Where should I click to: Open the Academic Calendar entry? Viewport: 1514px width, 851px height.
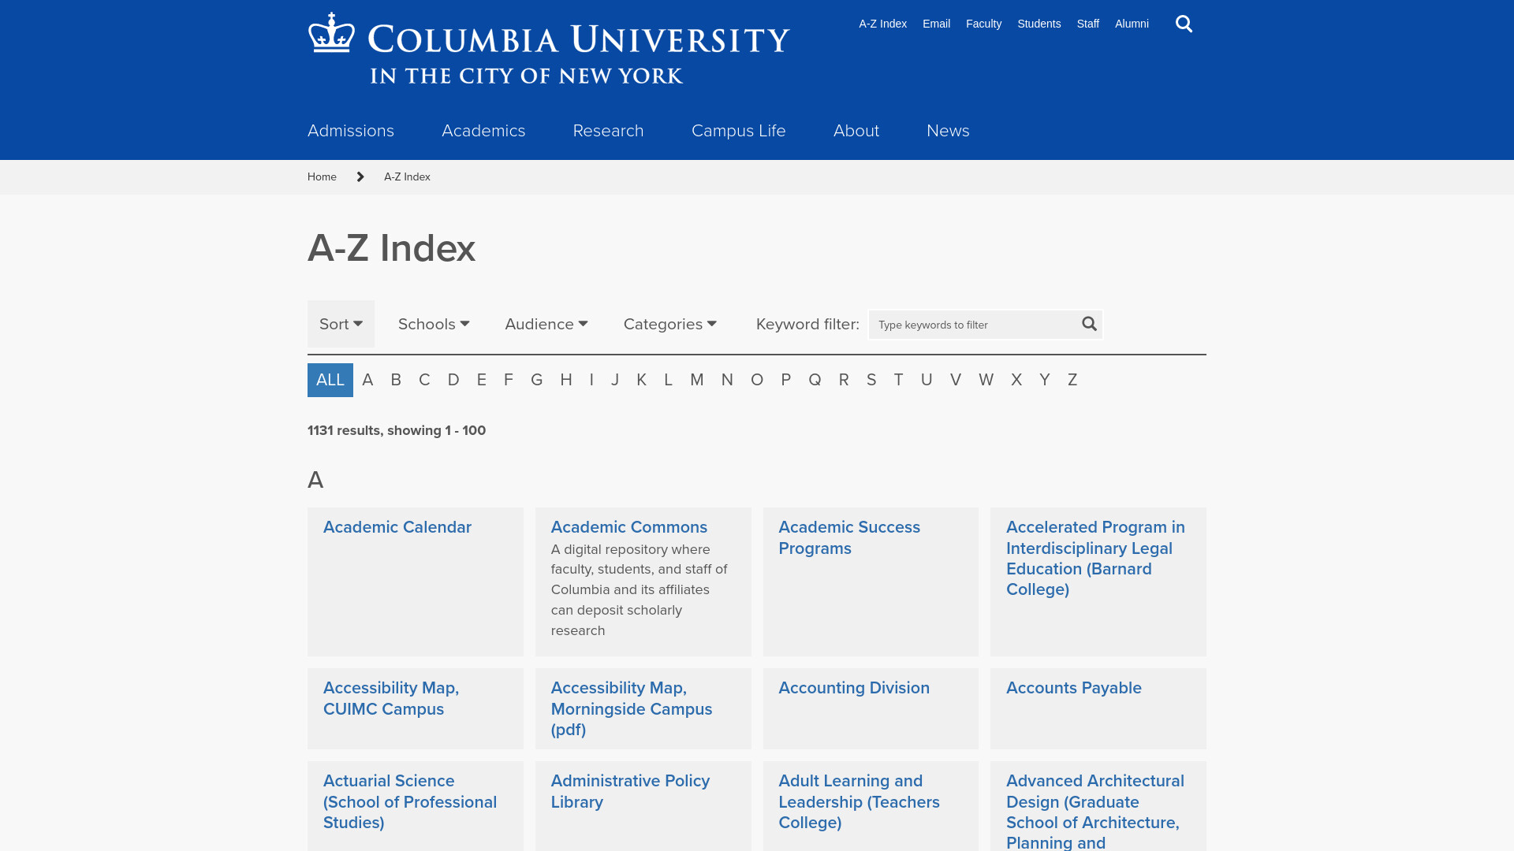point(397,527)
